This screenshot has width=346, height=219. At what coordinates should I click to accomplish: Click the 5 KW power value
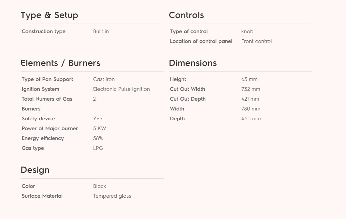[x=99, y=129]
